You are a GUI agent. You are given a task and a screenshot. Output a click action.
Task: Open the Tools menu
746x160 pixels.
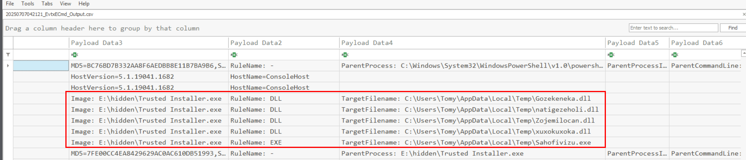27,4
